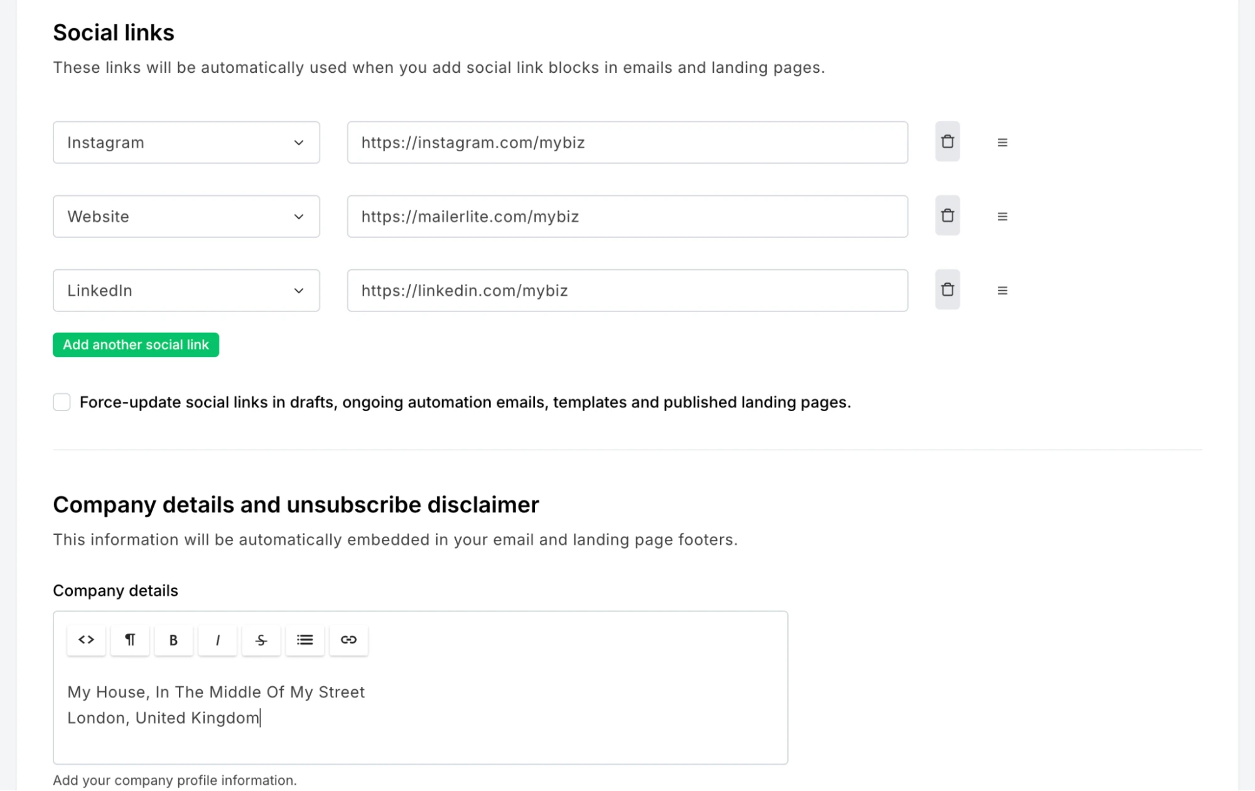1255x791 pixels.
Task: Delete the Instagram social link
Action: tap(947, 142)
